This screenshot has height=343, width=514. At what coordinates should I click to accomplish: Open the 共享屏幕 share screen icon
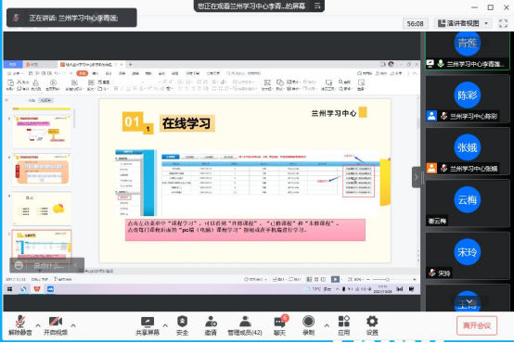pos(148,325)
